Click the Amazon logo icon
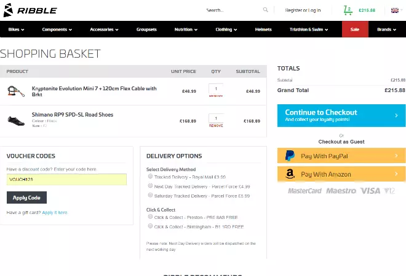The height and width of the screenshot is (276, 406). (290, 174)
